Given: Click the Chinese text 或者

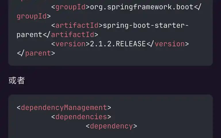Looking at the screenshot, I should [x=17, y=80].
